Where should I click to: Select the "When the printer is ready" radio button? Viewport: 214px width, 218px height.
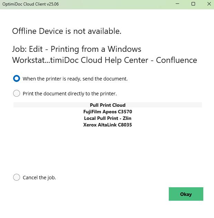17,78
